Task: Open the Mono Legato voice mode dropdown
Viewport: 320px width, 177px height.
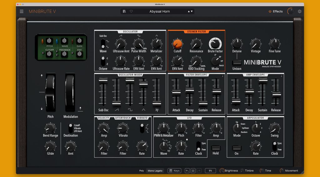Action: click(x=155, y=171)
